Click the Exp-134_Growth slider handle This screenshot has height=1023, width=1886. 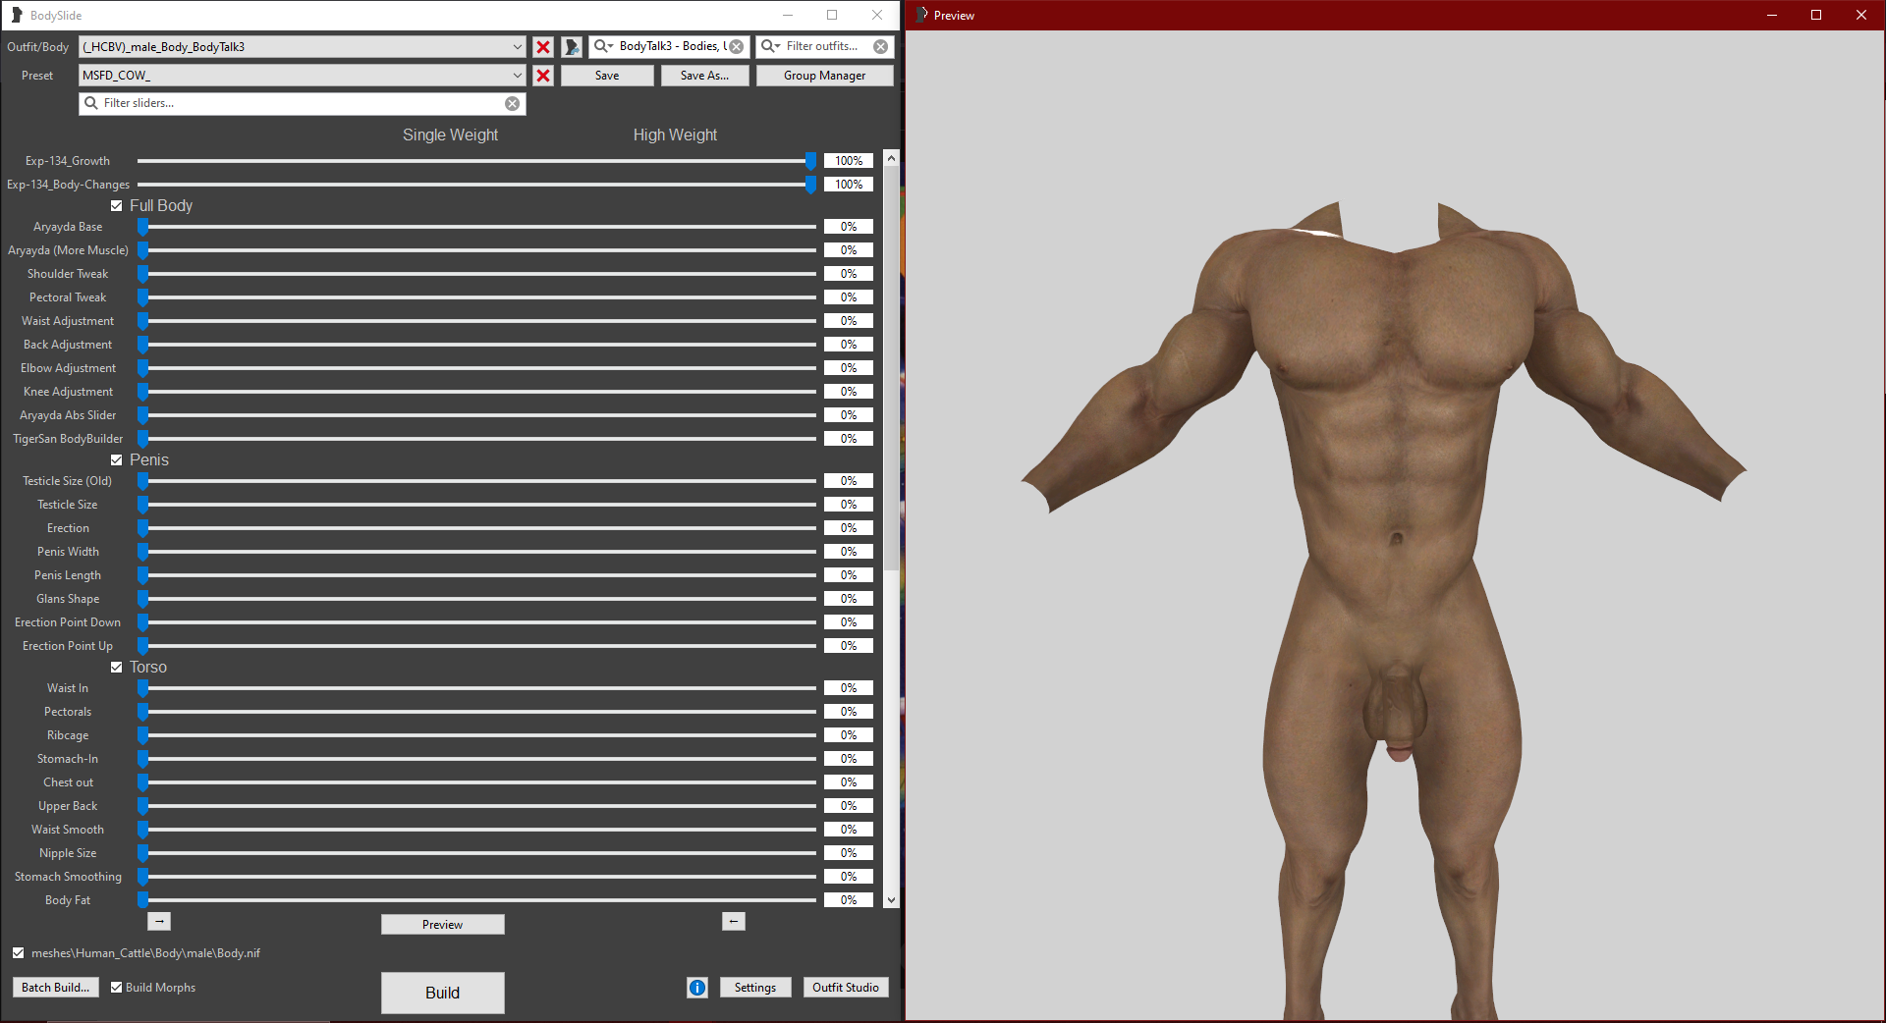pos(810,161)
